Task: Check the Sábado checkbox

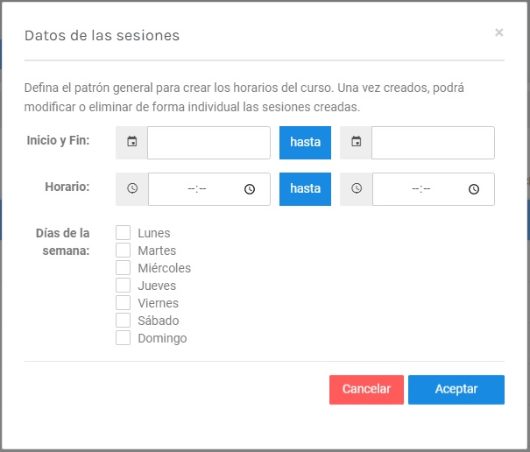Action: tap(123, 321)
